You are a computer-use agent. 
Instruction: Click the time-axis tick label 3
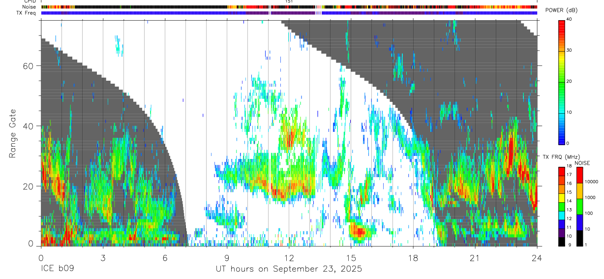(103, 258)
